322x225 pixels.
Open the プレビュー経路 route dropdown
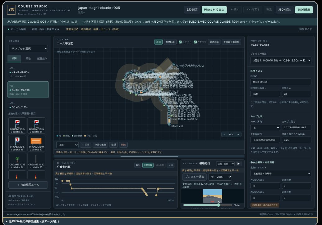click(281, 60)
